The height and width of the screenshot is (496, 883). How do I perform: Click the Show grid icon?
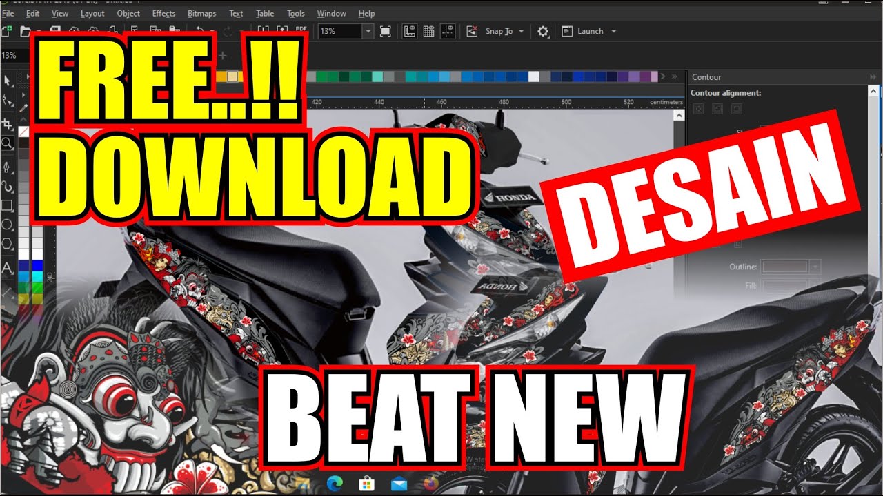(428, 31)
